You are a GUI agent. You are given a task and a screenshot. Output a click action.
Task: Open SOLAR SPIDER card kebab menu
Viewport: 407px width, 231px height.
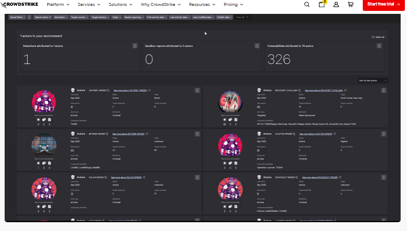click(197, 177)
